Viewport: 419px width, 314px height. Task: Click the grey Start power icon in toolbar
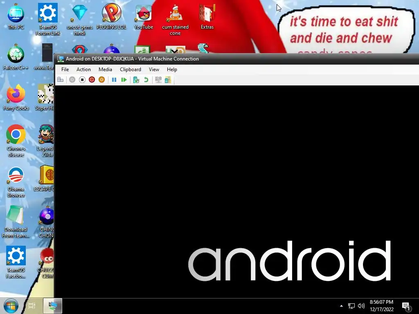(x=72, y=80)
